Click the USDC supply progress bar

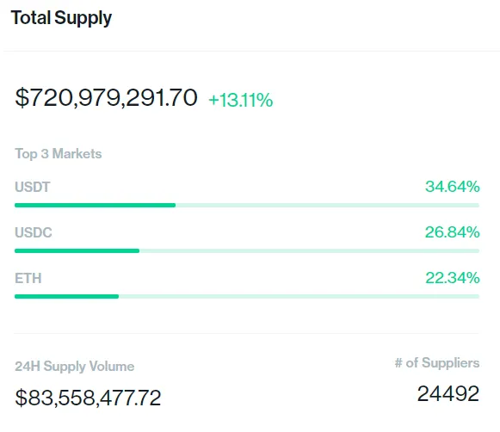pyautogui.click(x=247, y=251)
